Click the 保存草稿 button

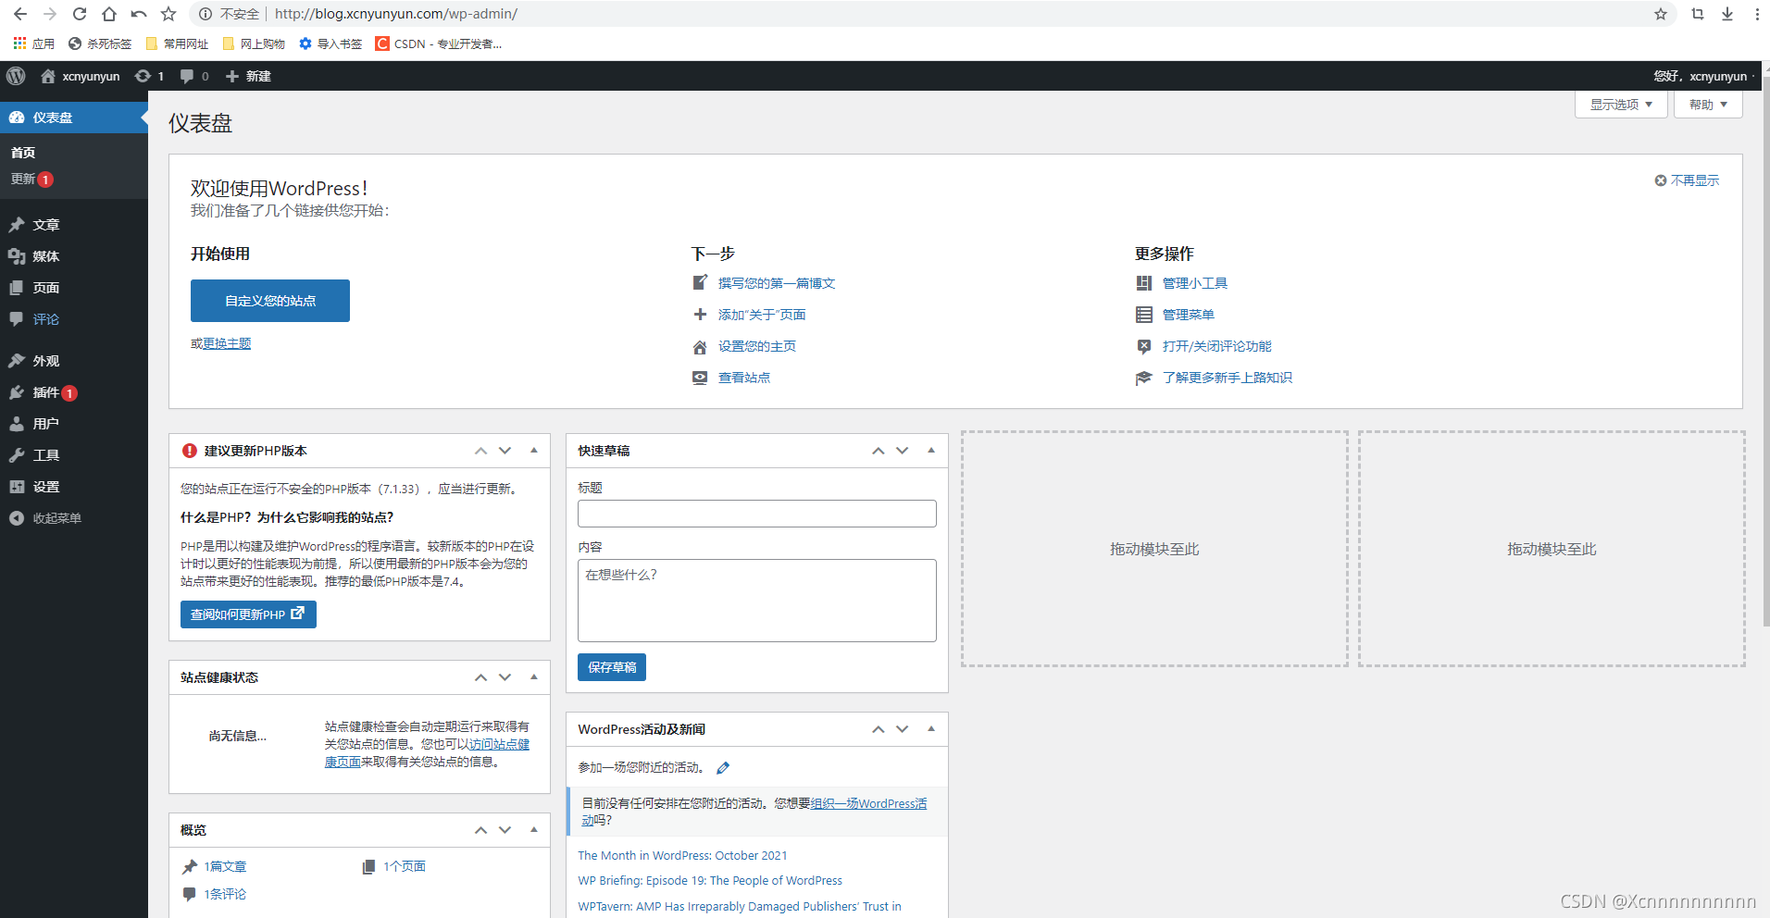[612, 667]
